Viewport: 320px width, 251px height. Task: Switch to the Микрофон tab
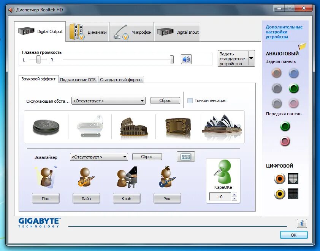(131, 32)
